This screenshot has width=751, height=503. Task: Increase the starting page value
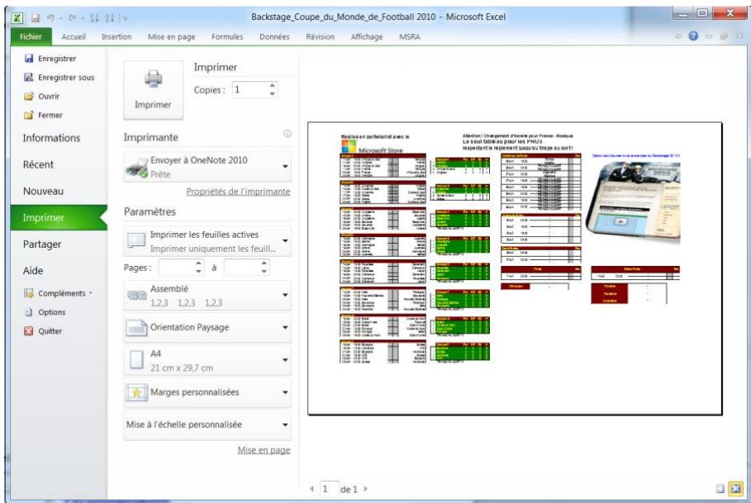coord(199,263)
